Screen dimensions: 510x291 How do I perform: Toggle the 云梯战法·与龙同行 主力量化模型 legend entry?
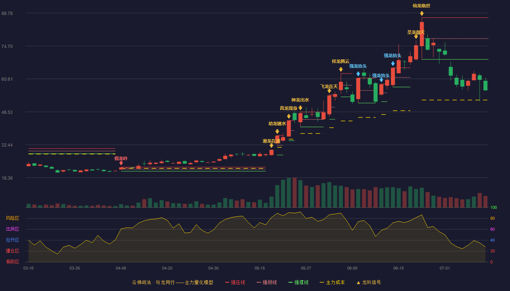coord(172,282)
